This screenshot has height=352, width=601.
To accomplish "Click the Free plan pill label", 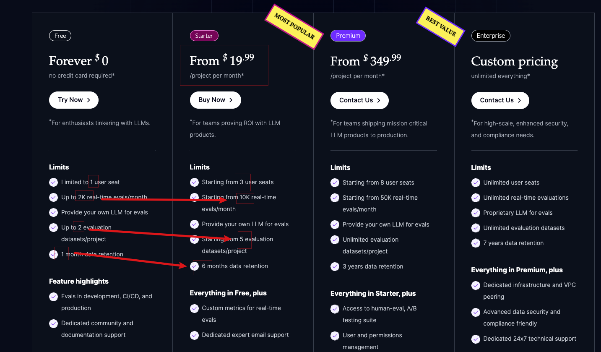I will (60, 36).
